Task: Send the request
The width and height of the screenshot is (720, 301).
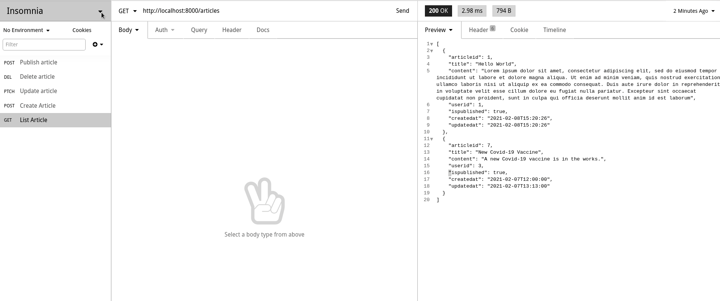Action: click(403, 11)
